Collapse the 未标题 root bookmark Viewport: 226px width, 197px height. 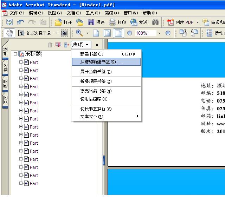[15, 54]
